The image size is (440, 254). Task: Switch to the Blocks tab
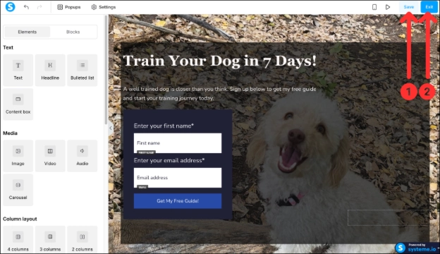coord(73,32)
